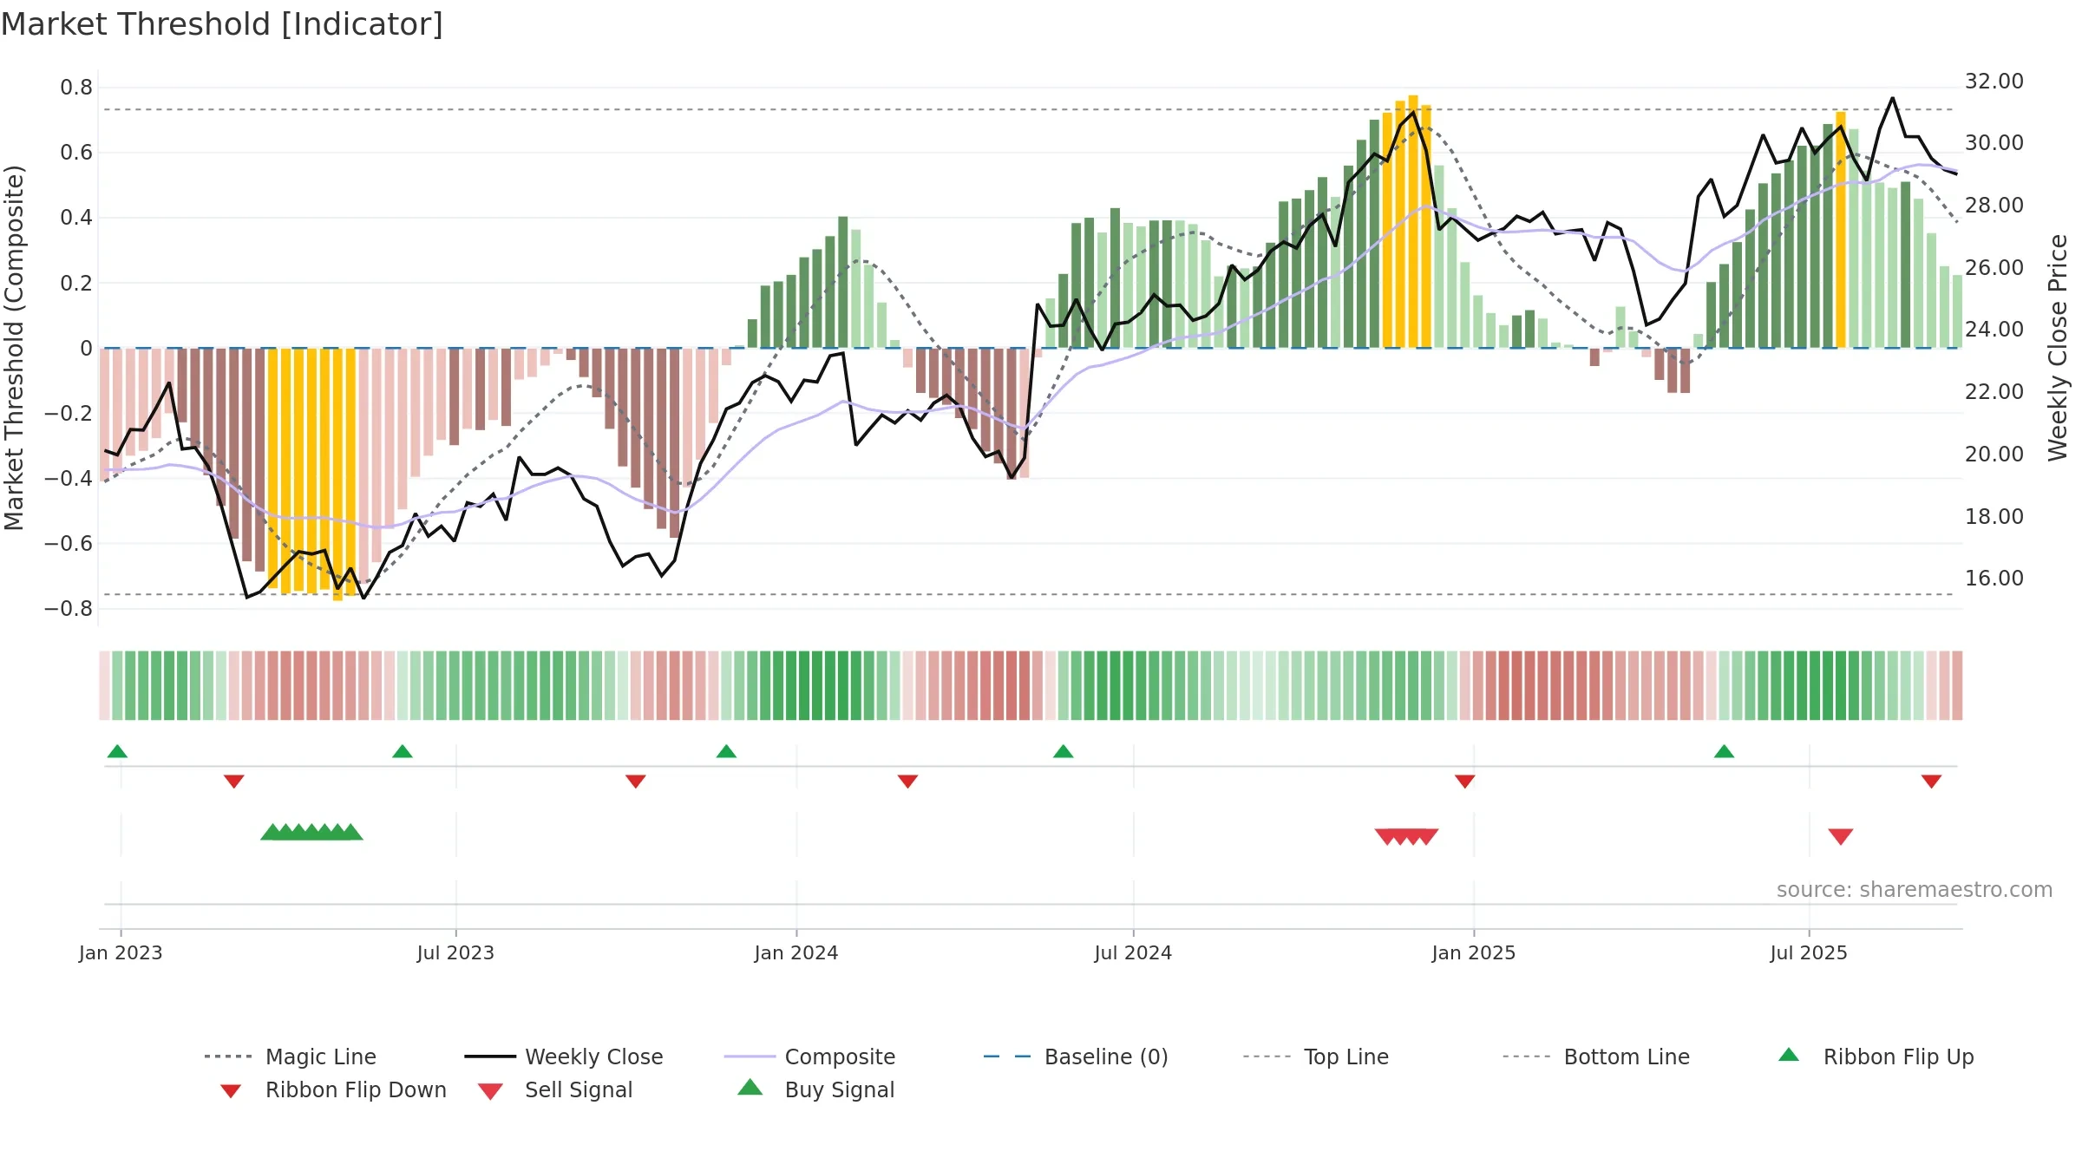This screenshot has height=1171, width=2082.
Task: Click the 16.00 price axis label
Action: tap(1994, 579)
